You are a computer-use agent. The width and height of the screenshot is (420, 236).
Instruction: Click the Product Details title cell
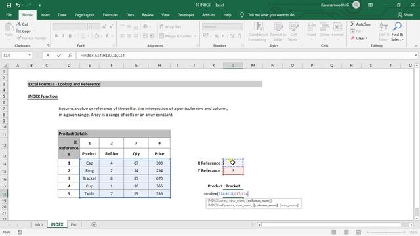click(114, 134)
